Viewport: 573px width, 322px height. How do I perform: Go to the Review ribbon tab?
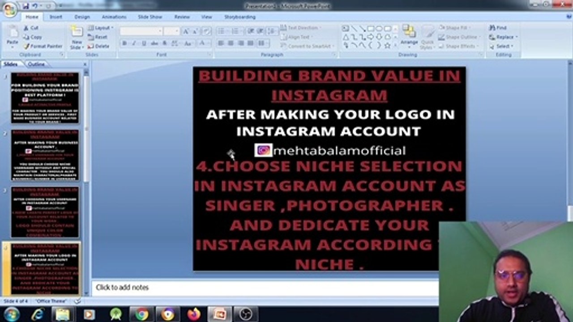tap(182, 17)
